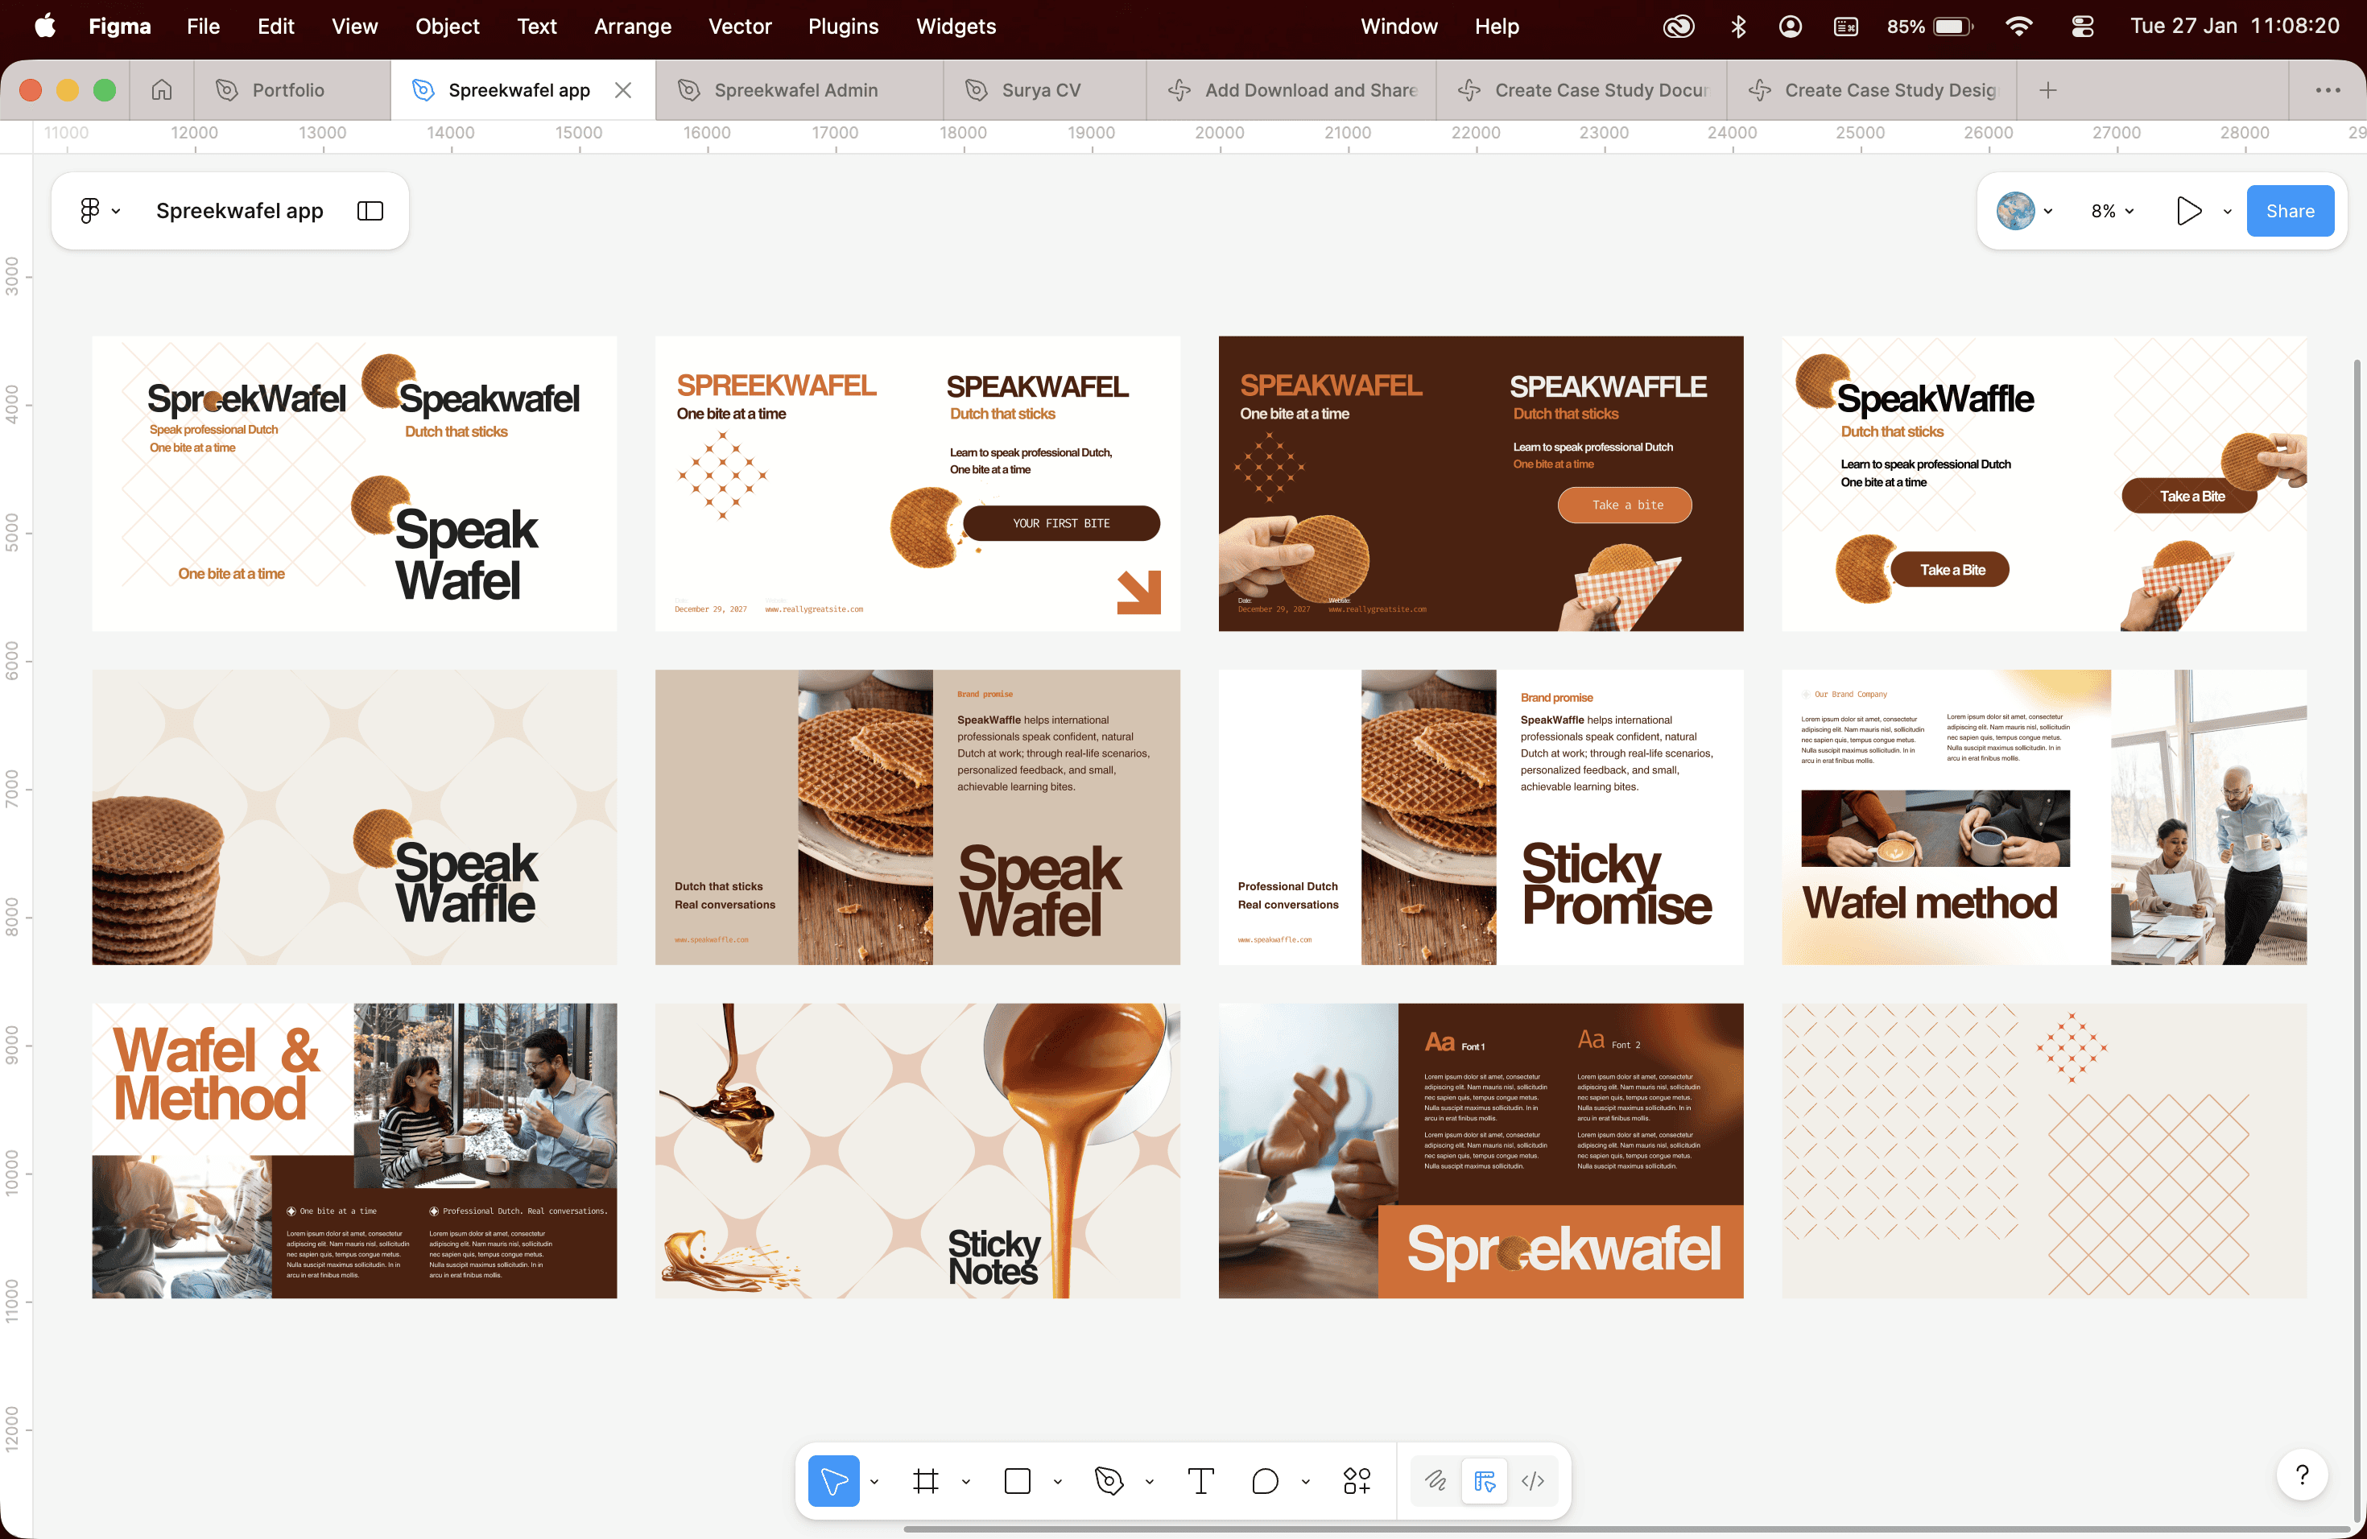Click the Move tool arrow icon
Image resolution: width=2367 pixels, height=1539 pixels.
pyautogui.click(x=833, y=1481)
